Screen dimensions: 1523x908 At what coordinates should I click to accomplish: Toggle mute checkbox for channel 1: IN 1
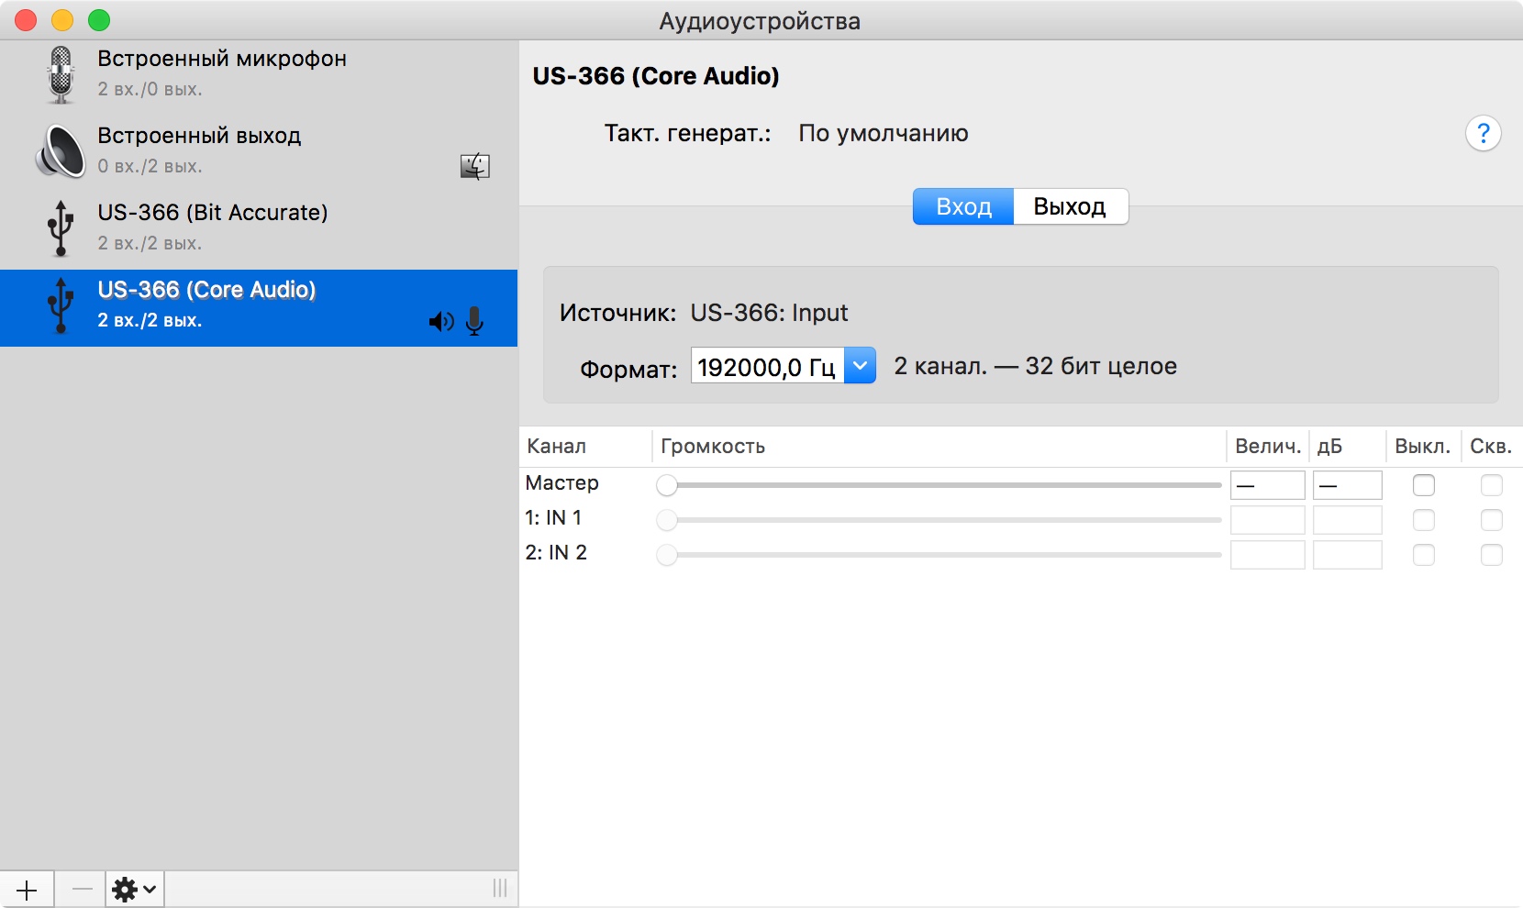(1423, 520)
